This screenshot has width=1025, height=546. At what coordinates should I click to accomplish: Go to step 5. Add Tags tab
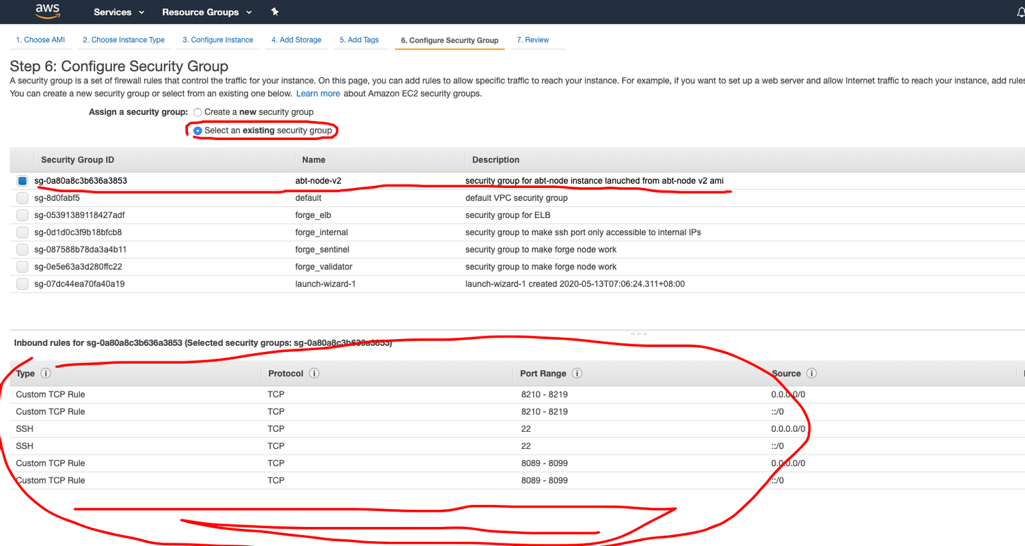pyautogui.click(x=359, y=40)
